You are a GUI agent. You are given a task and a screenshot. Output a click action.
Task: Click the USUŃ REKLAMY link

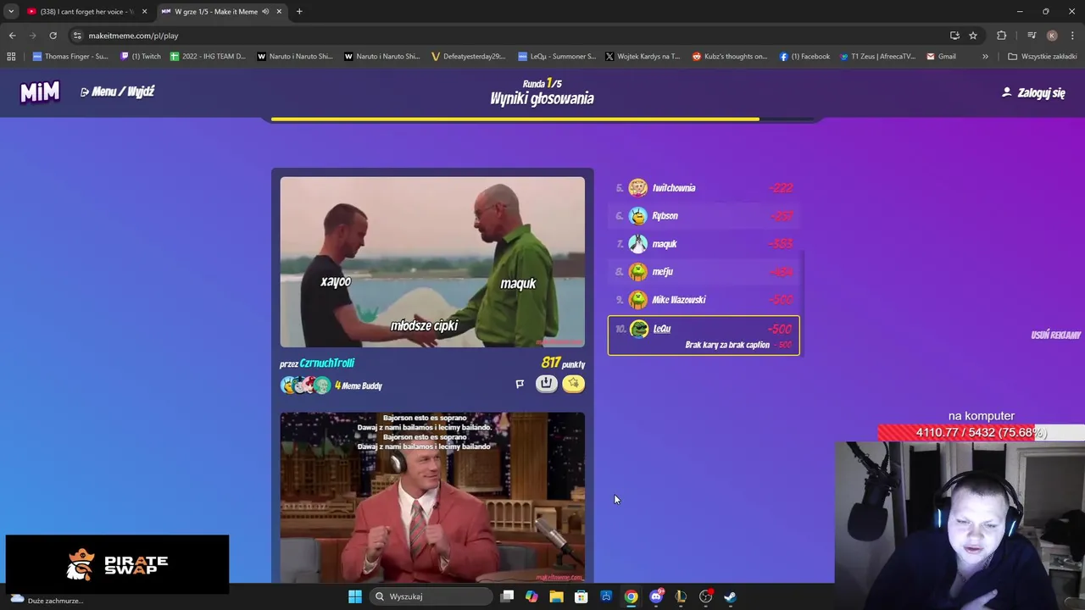coord(1055,335)
